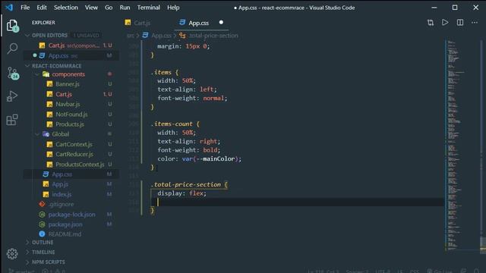
Task: Open changes compare icon in editor toolbar
Action: [431, 23]
